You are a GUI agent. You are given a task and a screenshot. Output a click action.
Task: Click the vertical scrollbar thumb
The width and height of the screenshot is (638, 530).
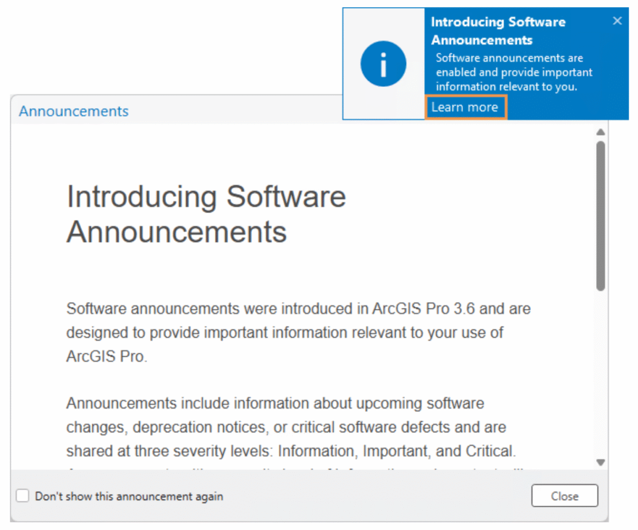[601, 216]
